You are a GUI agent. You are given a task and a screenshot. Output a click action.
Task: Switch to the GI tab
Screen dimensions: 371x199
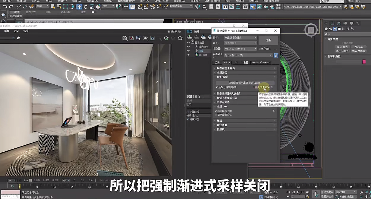coord(236,63)
